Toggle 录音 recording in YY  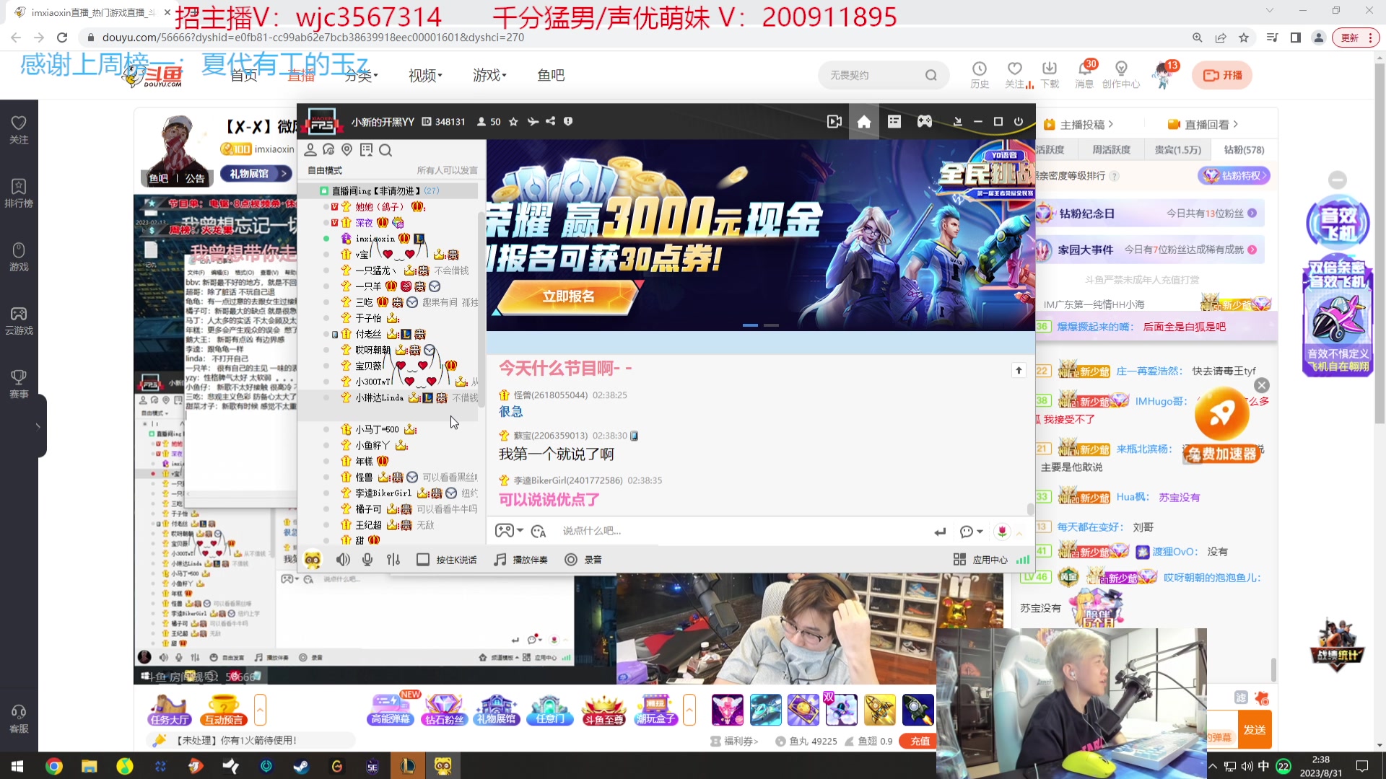(x=583, y=560)
